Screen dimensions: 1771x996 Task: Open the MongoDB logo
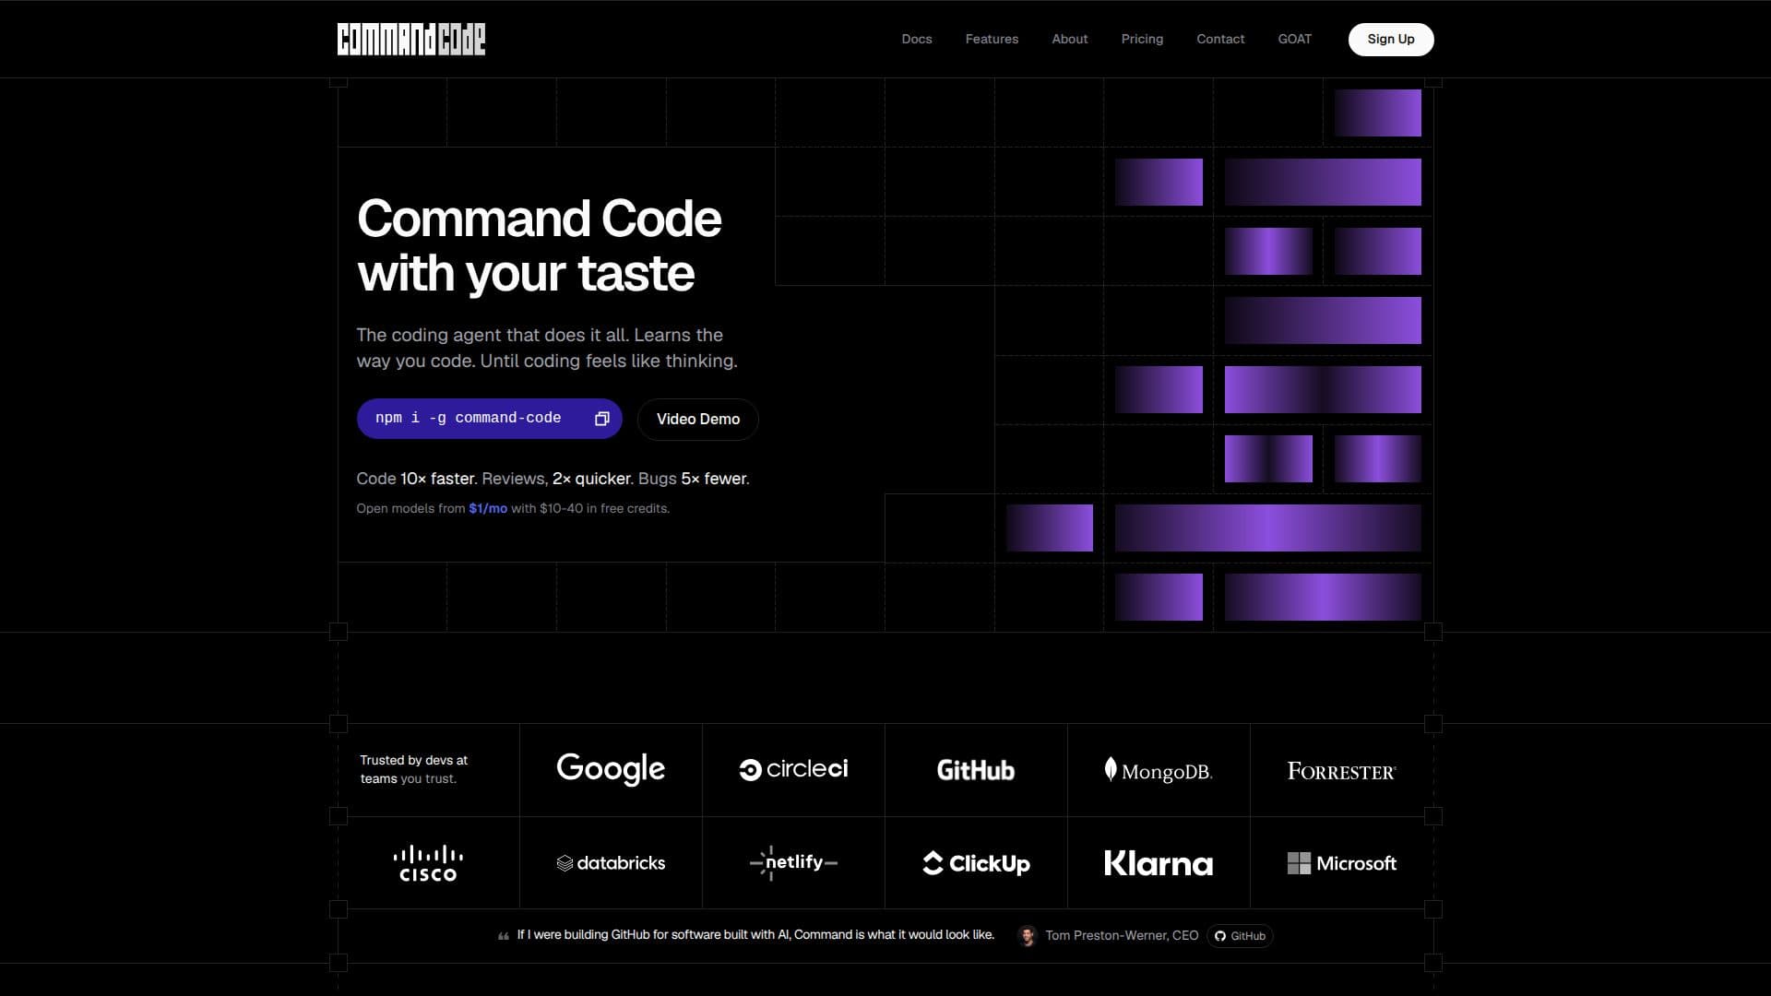(1159, 771)
